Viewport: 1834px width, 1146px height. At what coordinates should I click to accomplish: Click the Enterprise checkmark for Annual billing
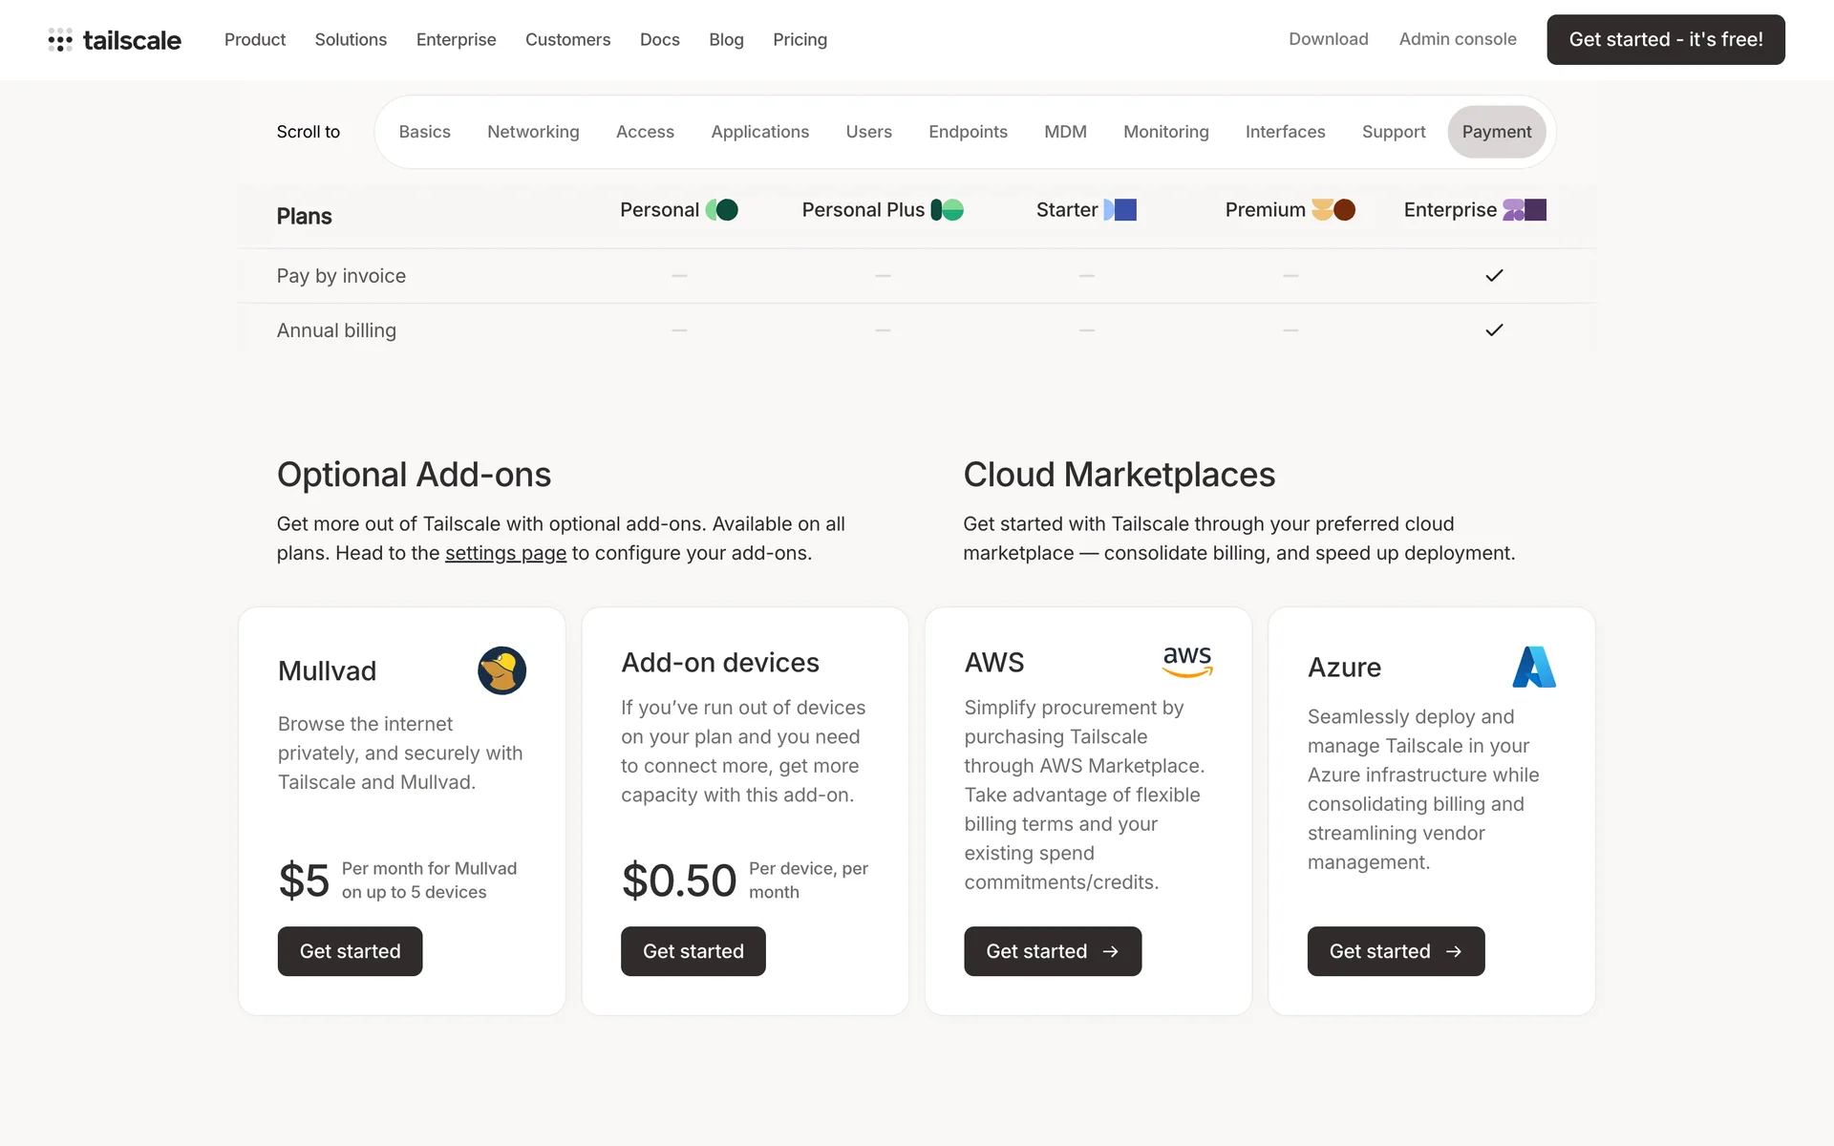point(1494,330)
